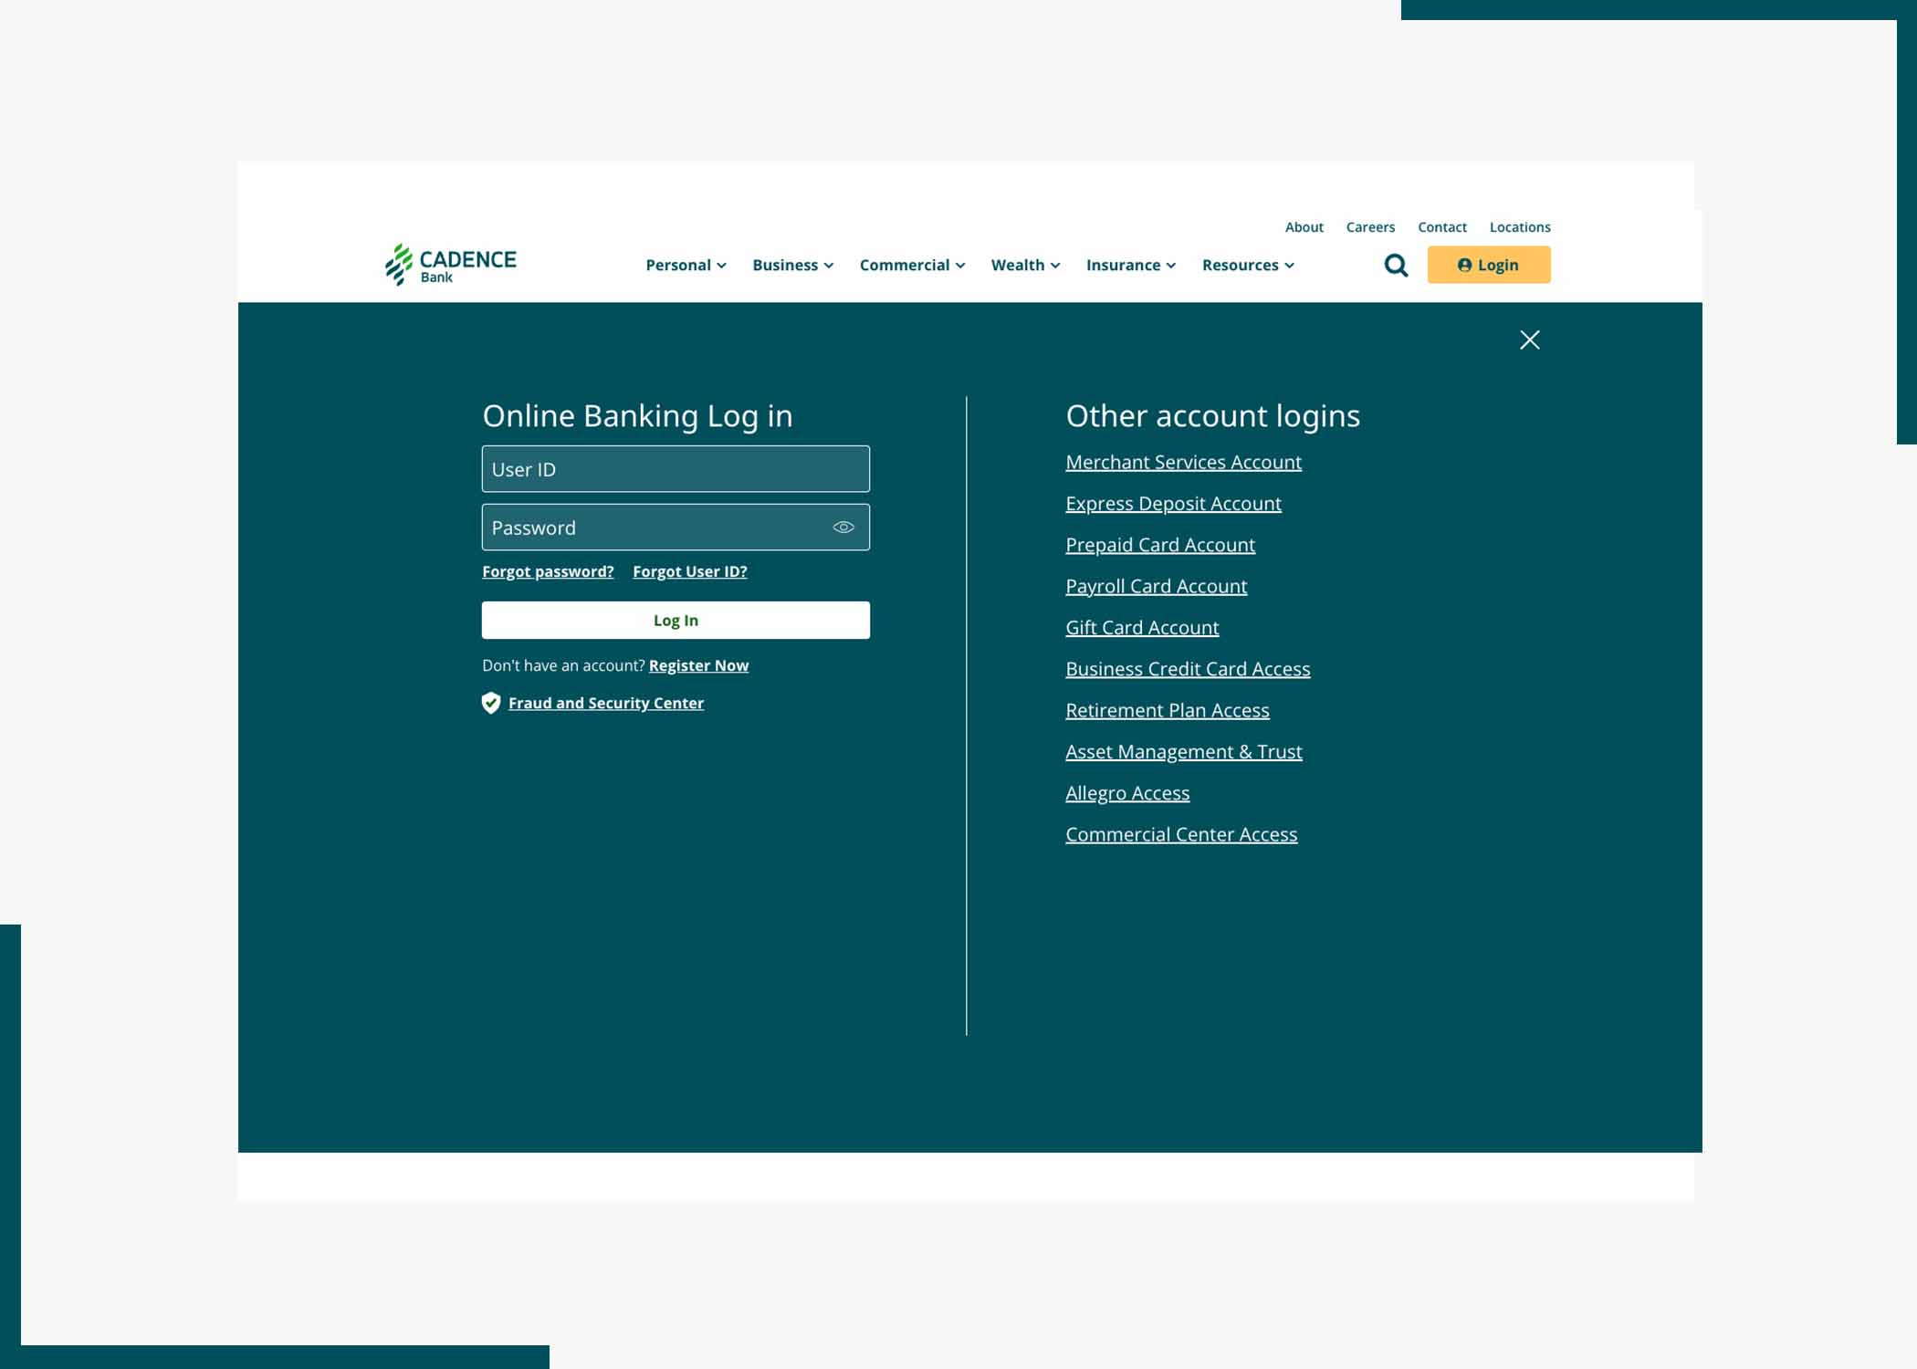The width and height of the screenshot is (1917, 1369).
Task: Open Business Credit Card Access link
Action: [1188, 669]
